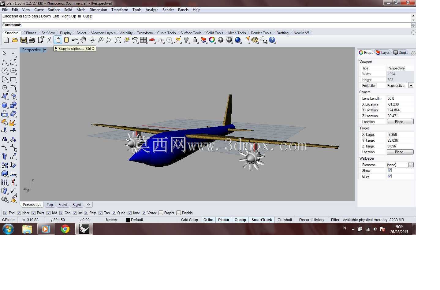Open the Perspective viewport title dropdown arrow
This screenshot has height=290, width=440.
(45, 50)
